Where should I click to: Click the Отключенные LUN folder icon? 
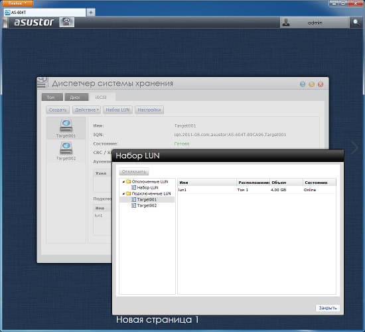(128, 181)
